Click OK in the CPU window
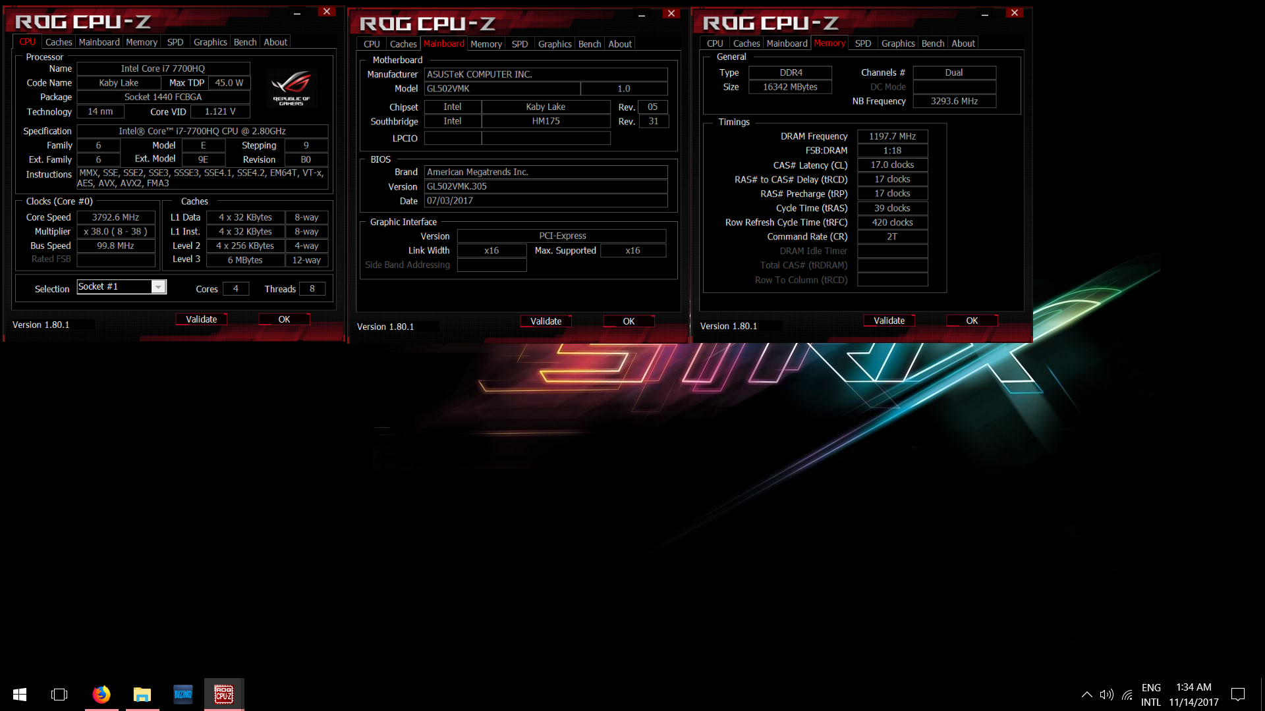The width and height of the screenshot is (1265, 711). (284, 319)
